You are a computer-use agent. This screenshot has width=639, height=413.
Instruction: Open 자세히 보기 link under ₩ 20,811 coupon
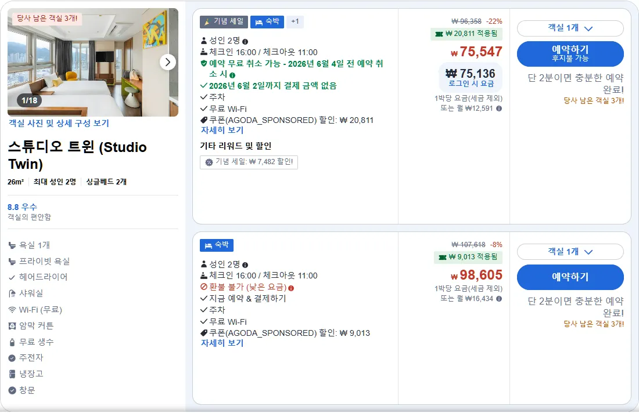(x=222, y=130)
